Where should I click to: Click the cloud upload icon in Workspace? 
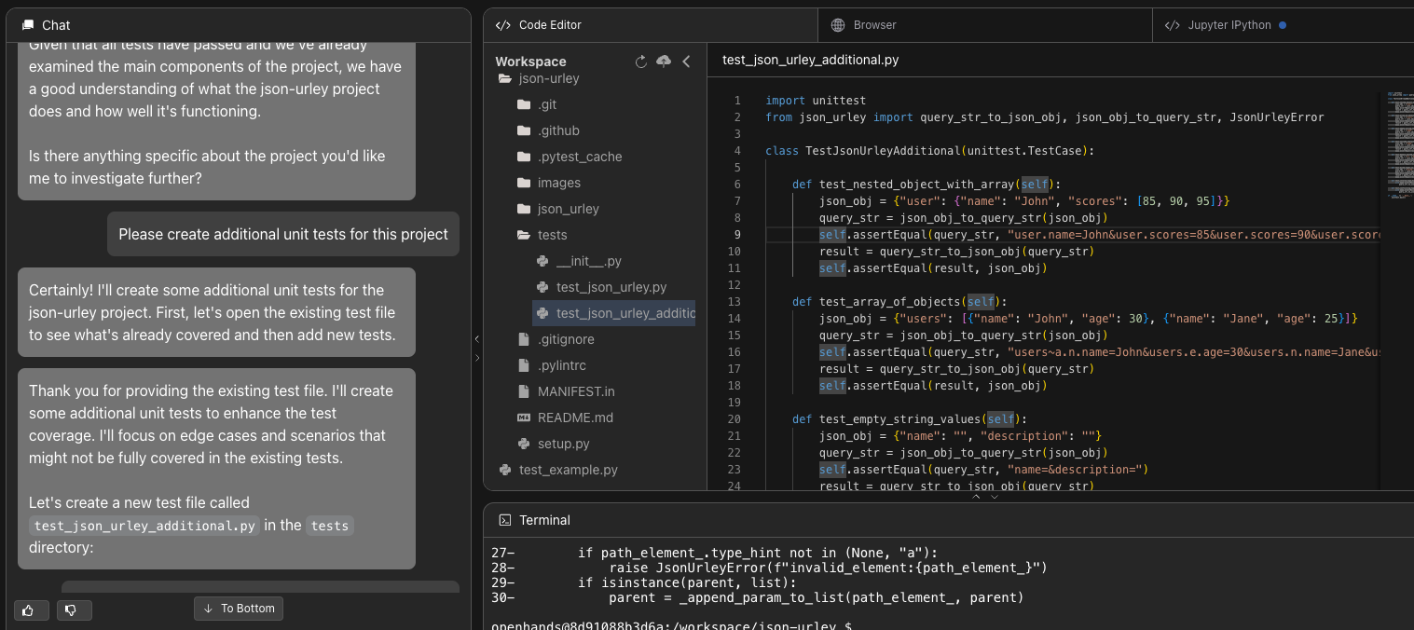click(x=664, y=62)
